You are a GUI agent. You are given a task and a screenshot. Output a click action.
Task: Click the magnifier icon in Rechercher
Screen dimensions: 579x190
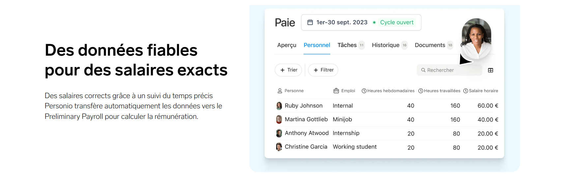tap(423, 70)
